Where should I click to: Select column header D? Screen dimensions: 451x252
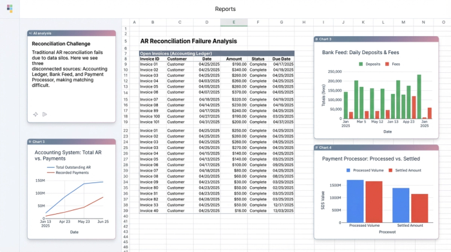(207, 22)
